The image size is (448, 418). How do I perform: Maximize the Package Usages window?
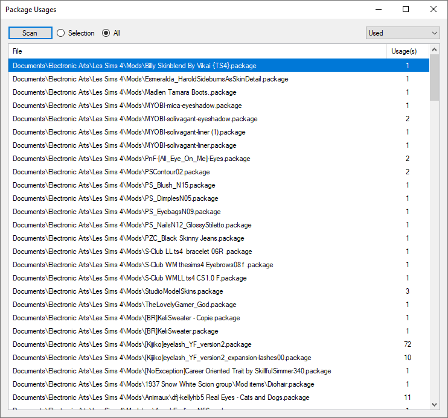coord(406,10)
